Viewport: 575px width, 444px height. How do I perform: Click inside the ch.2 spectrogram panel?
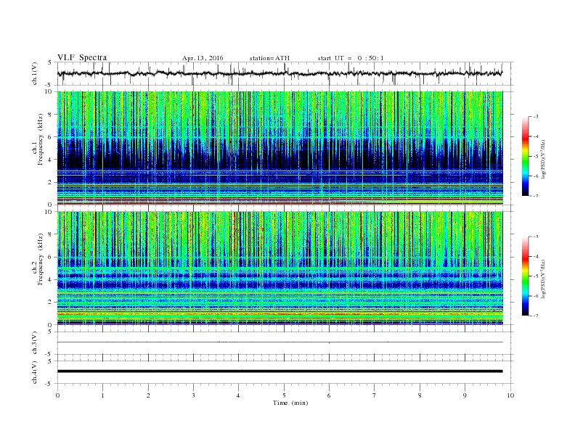point(280,268)
